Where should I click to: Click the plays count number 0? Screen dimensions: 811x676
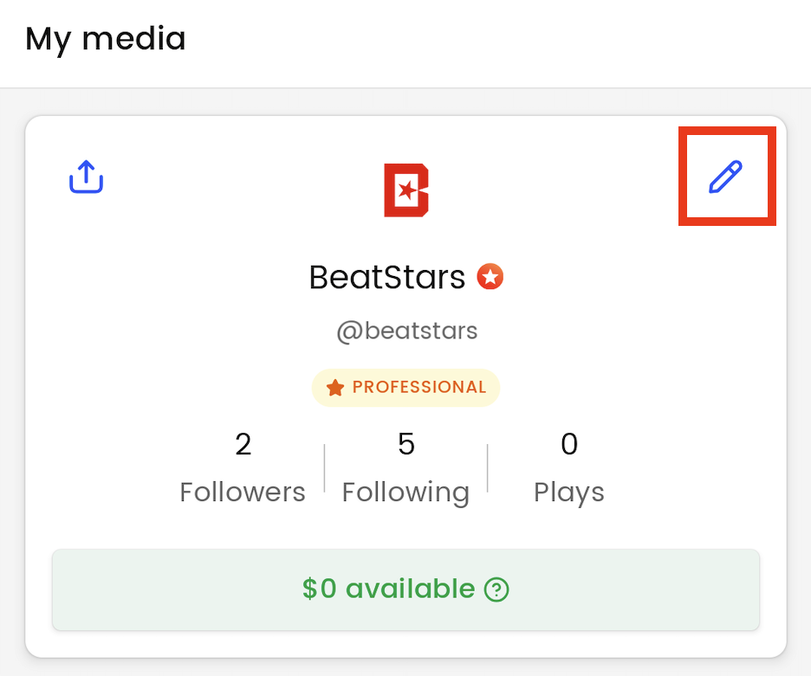coord(569,444)
